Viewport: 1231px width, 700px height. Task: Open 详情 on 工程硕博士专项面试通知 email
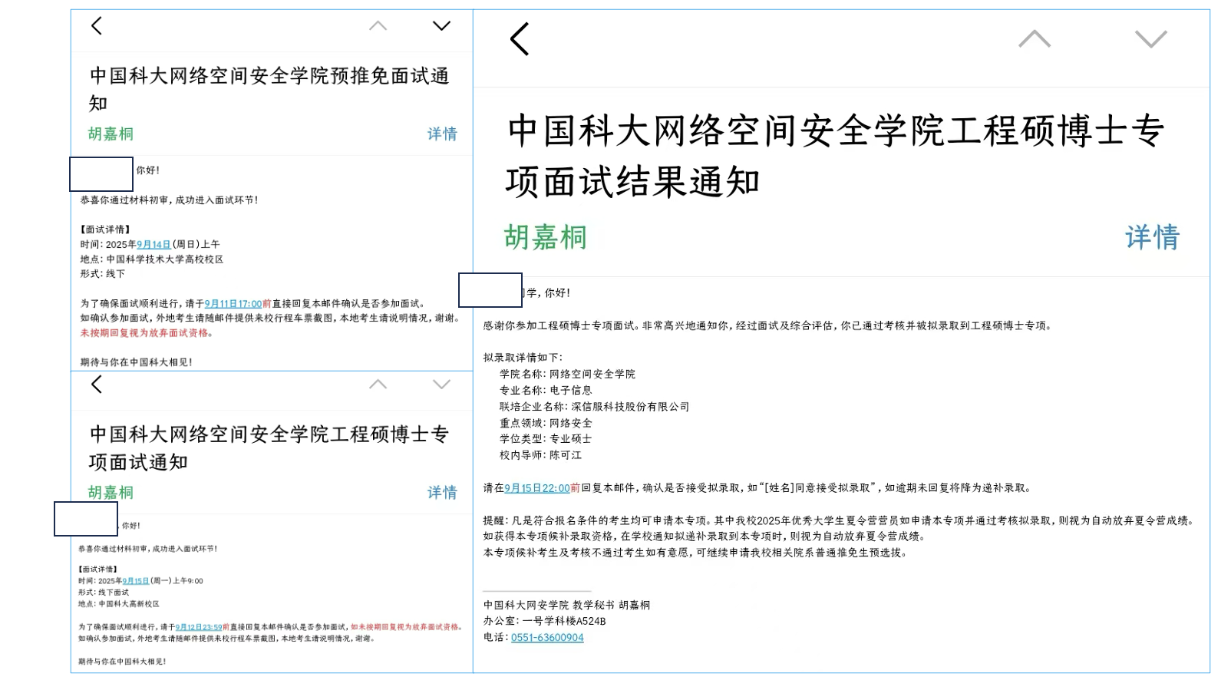pos(441,492)
